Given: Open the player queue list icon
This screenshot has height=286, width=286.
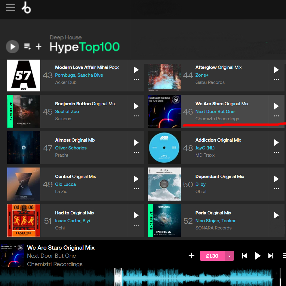Looking at the screenshot, I should (x=284, y=256).
